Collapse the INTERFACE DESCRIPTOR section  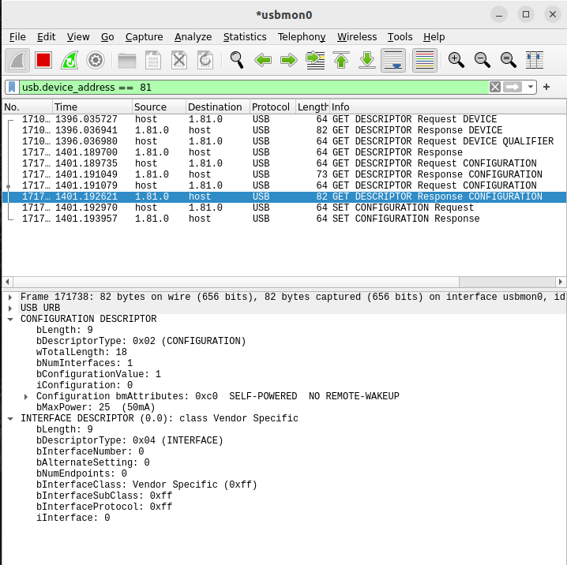pyautogui.click(x=10, y=419)
